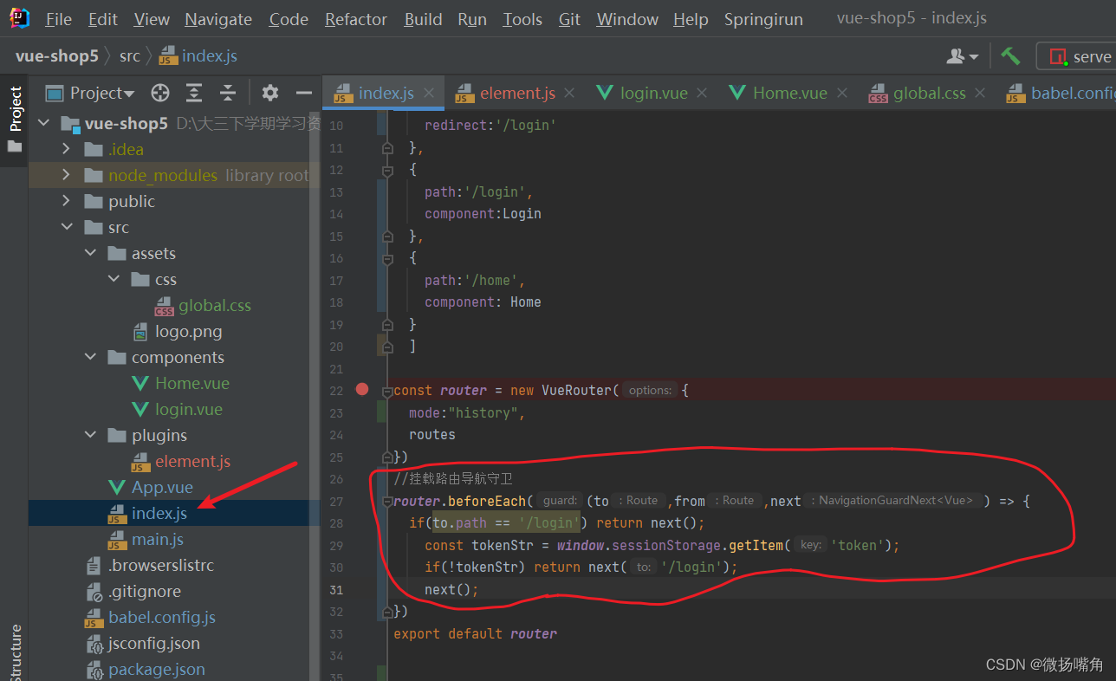
Task: Open the Navigate menu
Action: click(218, 19)
